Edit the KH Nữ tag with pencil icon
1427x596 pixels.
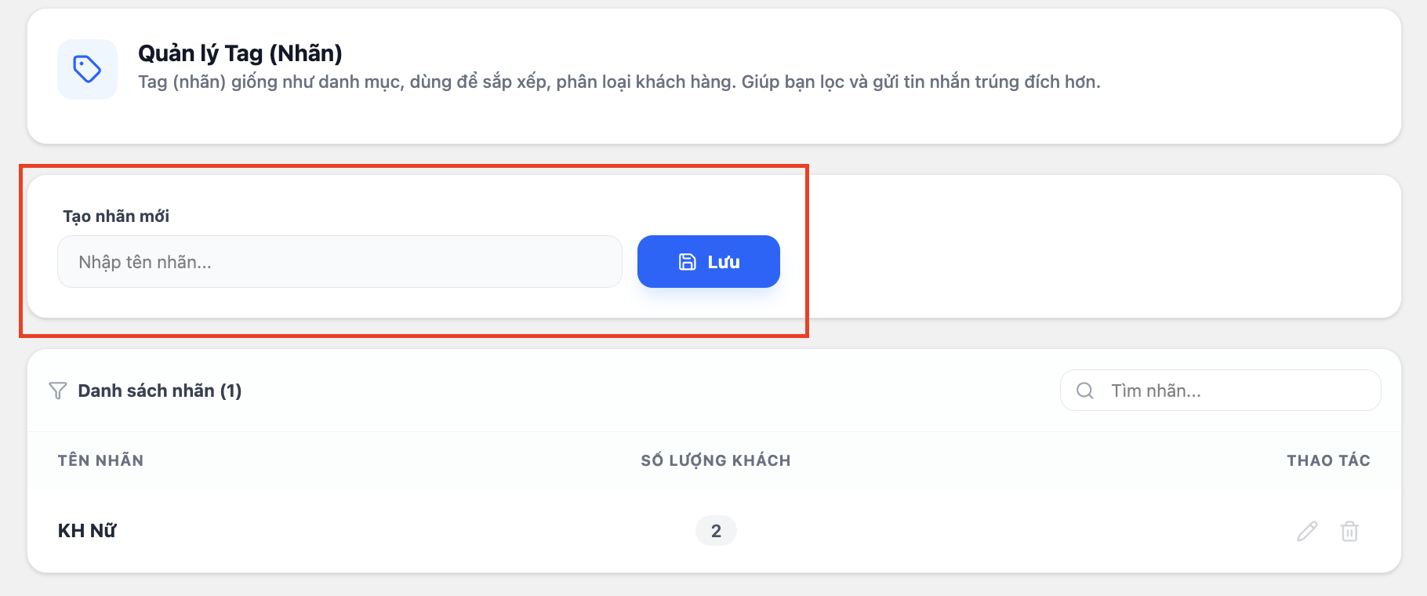[x=1307, y=531]
